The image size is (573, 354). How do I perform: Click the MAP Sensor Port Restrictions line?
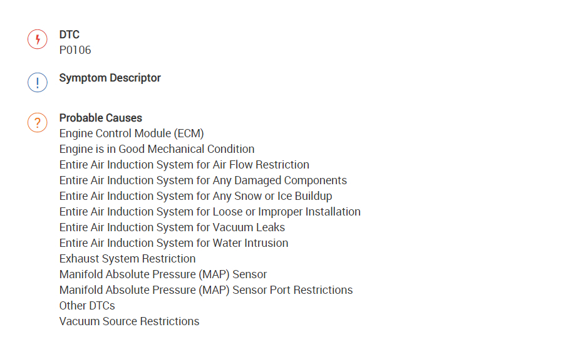click(x=206, y=290)
